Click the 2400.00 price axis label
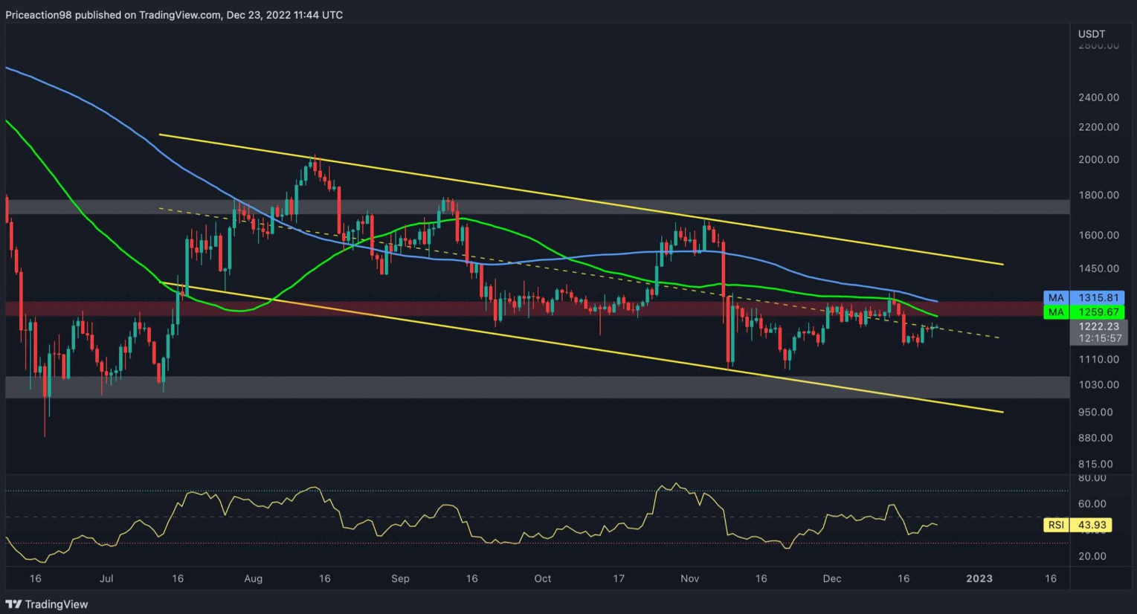Viewport: 1137px width, 614px height. point(1098,97)
